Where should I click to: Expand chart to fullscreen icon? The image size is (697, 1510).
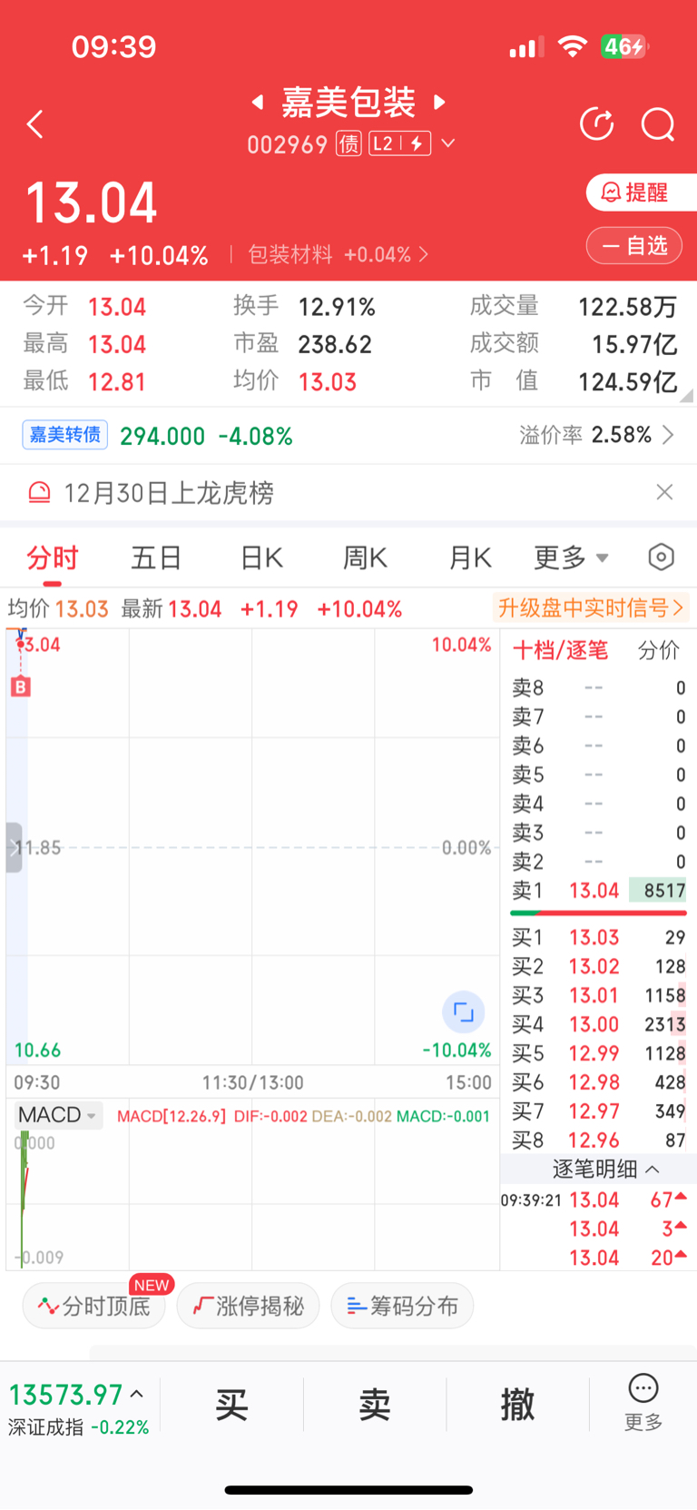463,1012
